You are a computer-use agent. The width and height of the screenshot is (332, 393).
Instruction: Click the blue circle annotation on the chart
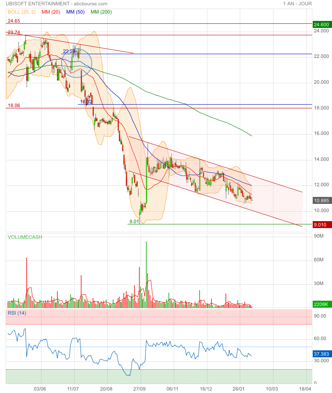77,63
